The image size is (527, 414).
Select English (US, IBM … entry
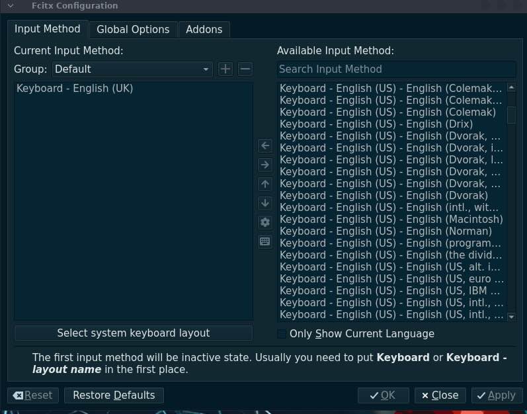tap(392, 291)
